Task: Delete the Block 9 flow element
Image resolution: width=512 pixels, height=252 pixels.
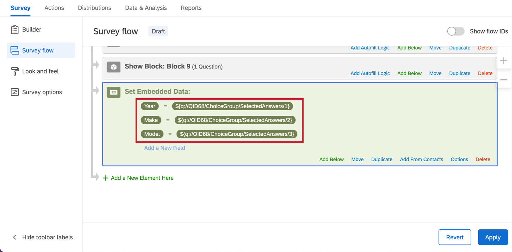Action: [485, 73]
